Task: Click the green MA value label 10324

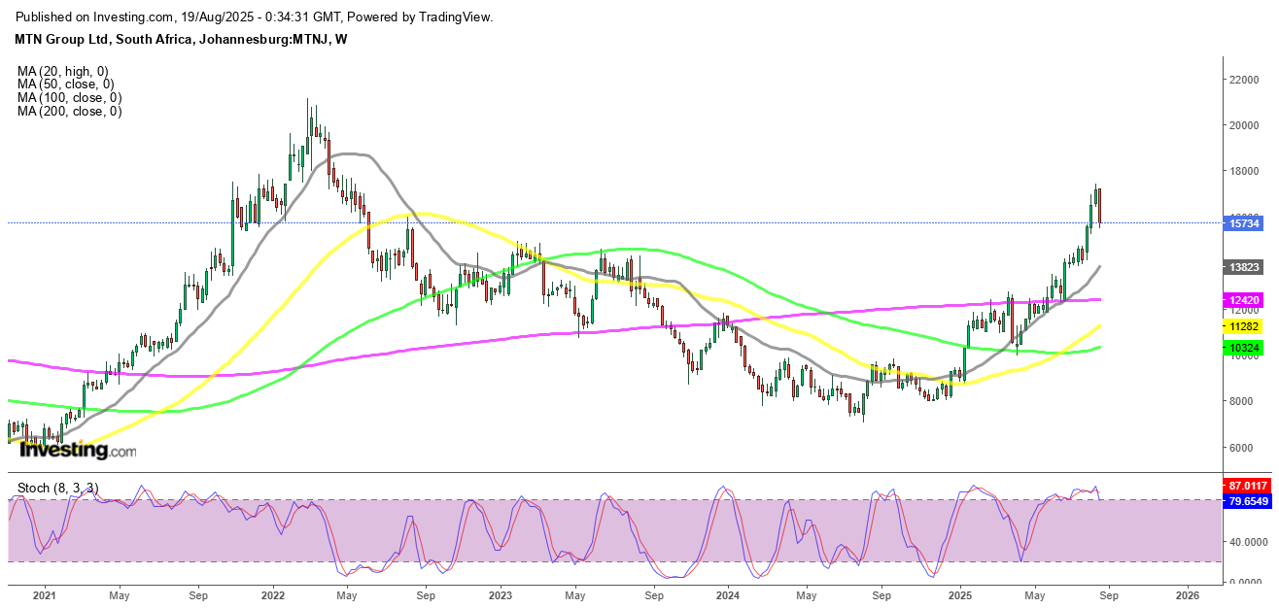Action: (1245, 348)
